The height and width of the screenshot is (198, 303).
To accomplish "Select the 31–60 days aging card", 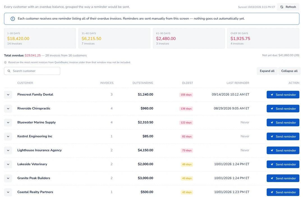I will [114, 38].
